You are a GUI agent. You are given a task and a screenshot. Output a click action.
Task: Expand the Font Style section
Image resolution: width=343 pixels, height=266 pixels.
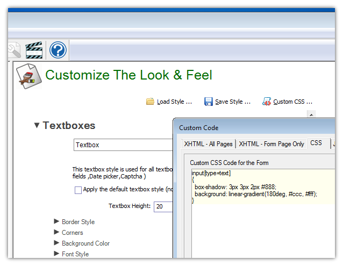click(56, 254)
